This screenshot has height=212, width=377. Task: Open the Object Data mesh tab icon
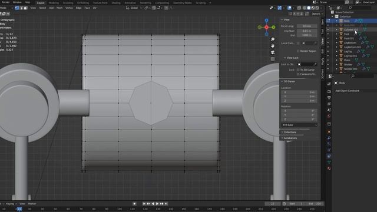click(329, 163)
